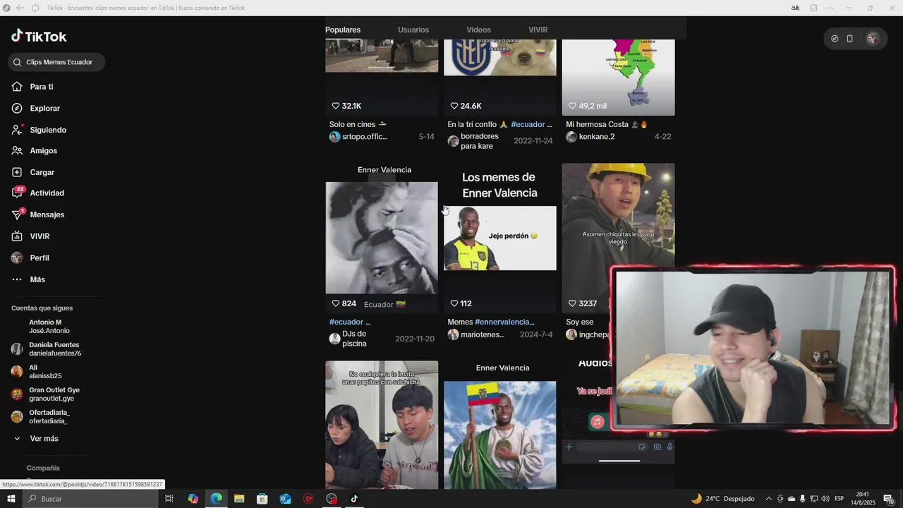Open Outlook from the taskbar
This screenshot has width=903, height=508.
[285, 499]
